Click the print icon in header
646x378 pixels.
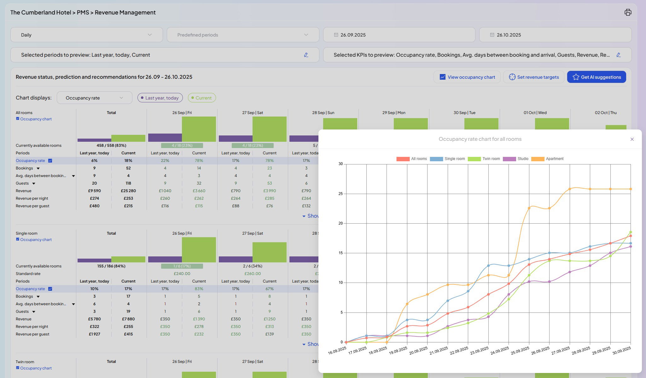click(628, 12)
